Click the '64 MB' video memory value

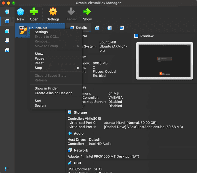click(113, 93)
